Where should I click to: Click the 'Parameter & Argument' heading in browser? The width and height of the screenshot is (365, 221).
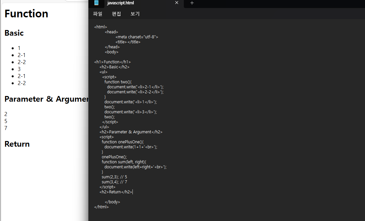[x=47, y=99]
